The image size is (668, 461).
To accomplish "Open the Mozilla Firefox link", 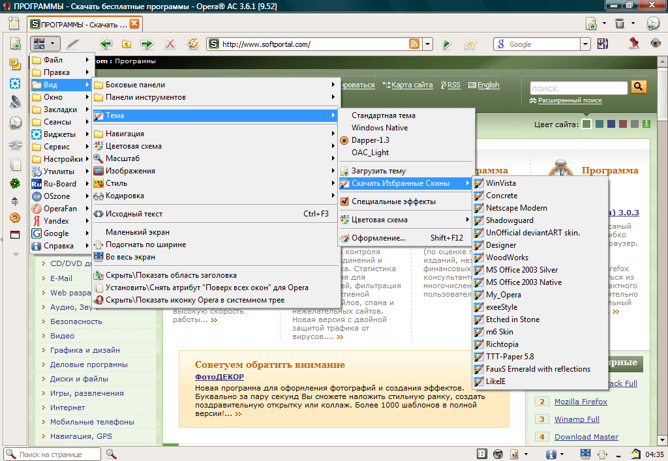I will [581, 402].
